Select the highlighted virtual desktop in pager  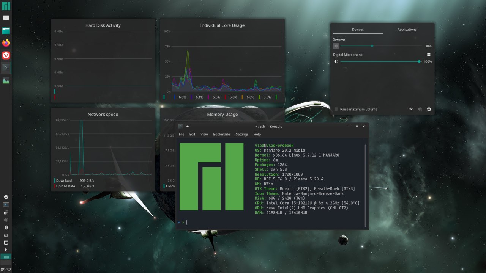pyautogui.click(x=6, y=257)
